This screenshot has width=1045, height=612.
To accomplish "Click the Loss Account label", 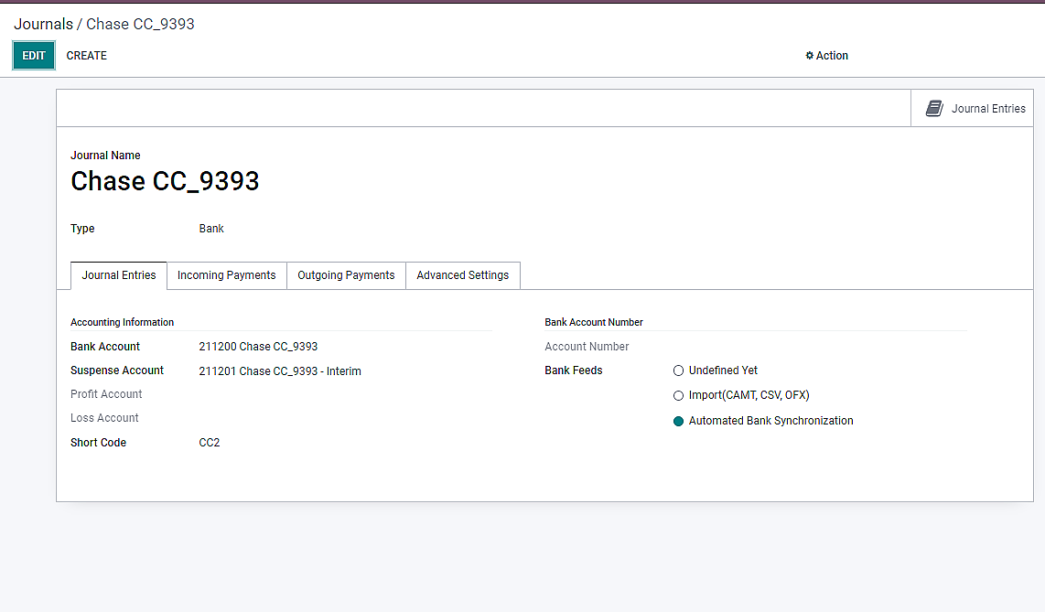I will click(104, 418).
